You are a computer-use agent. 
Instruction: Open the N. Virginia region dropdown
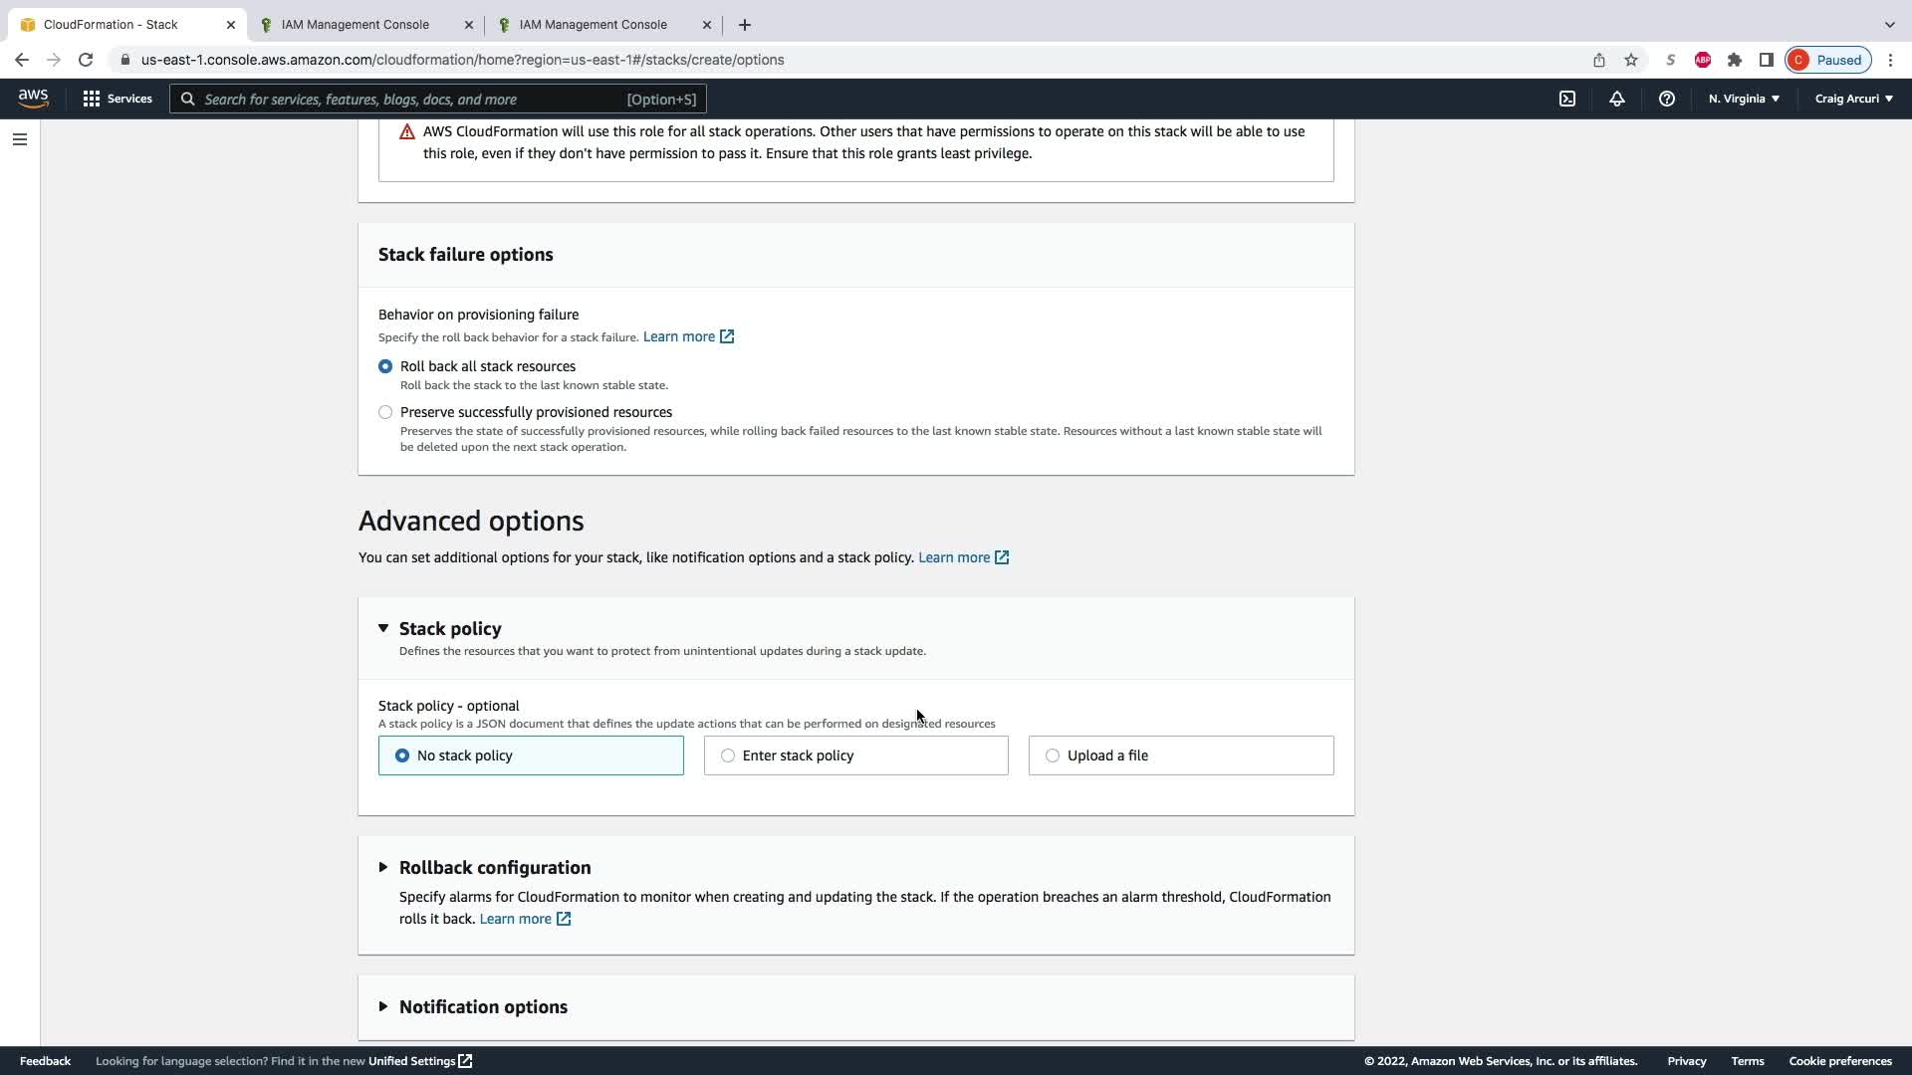tap(1743, 99)
